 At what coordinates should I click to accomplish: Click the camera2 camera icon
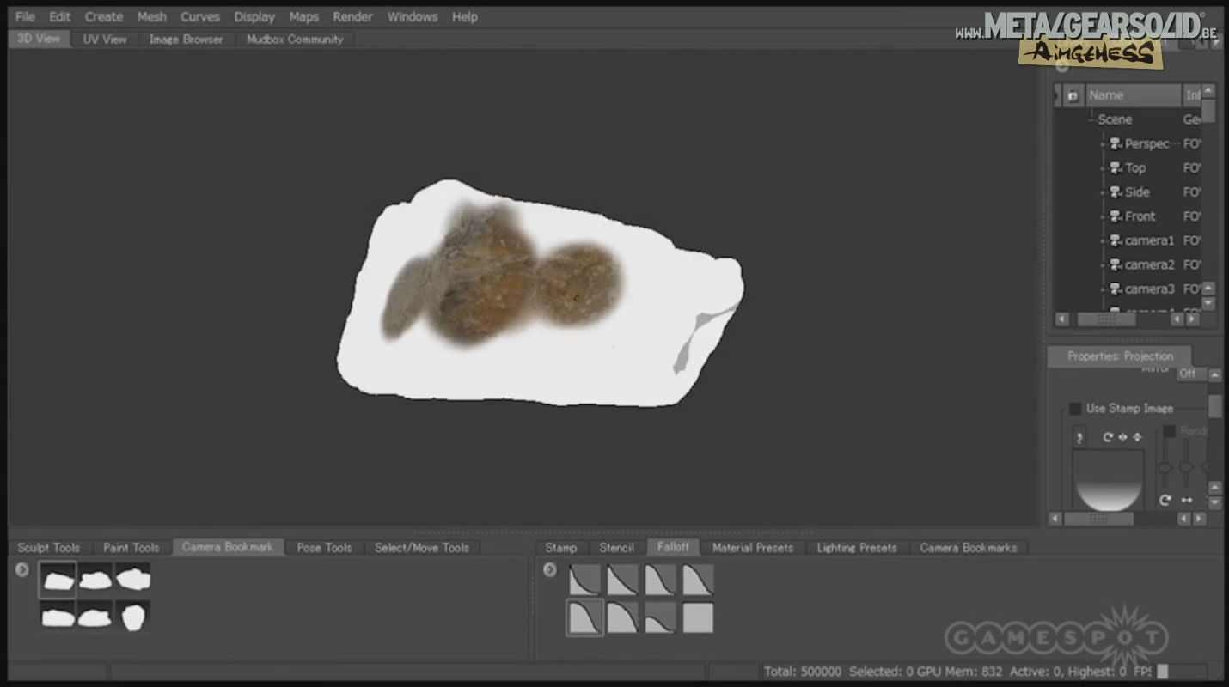(1116, 264)
